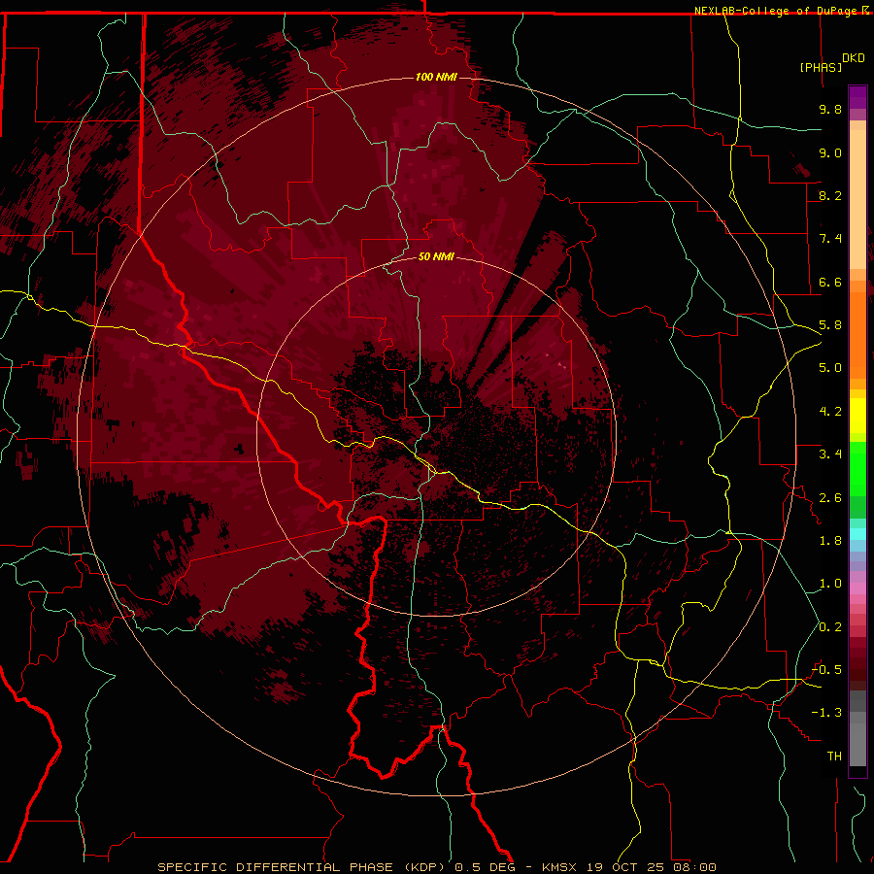Click the Specific Differential Phase (KDP) title

(301, 867)
